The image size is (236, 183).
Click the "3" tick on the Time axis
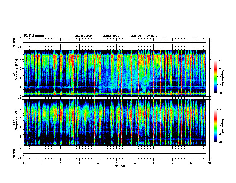pyautogui.click(x=79, y=163)
